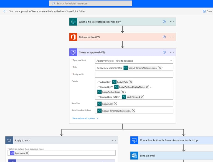Viewport: 213px width, 162px height.
Task: Click the 'Item link description' label
Action: [x=81, y=110]
